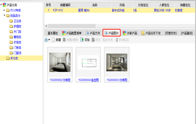
Task: Sort by the 销售编码 column header
Action: pos(65,5)
